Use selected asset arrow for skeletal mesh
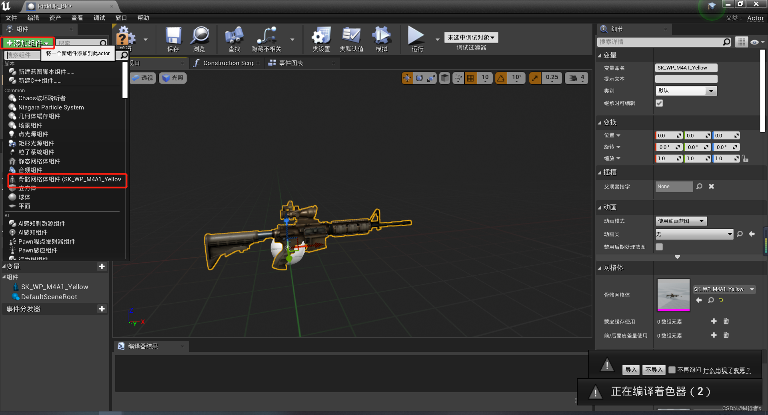 (x=699, y=300)
